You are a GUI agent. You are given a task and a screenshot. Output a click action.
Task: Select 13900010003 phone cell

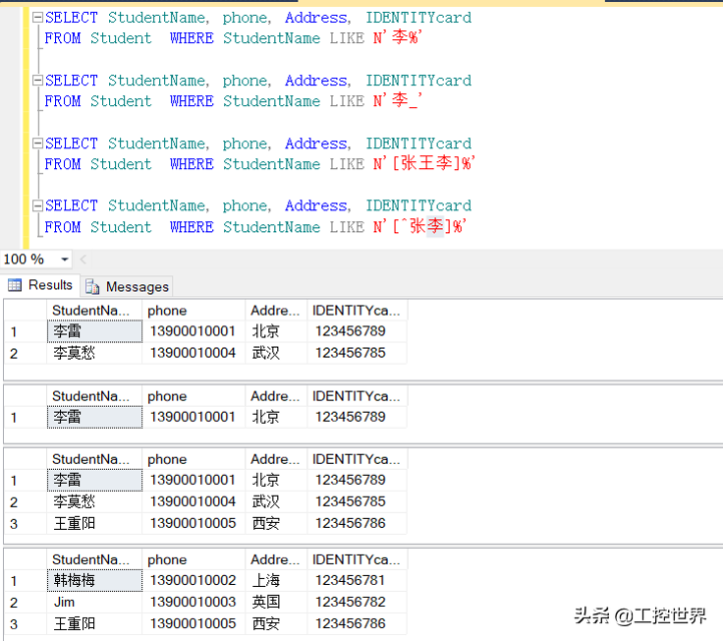click(x=194, y=603)
